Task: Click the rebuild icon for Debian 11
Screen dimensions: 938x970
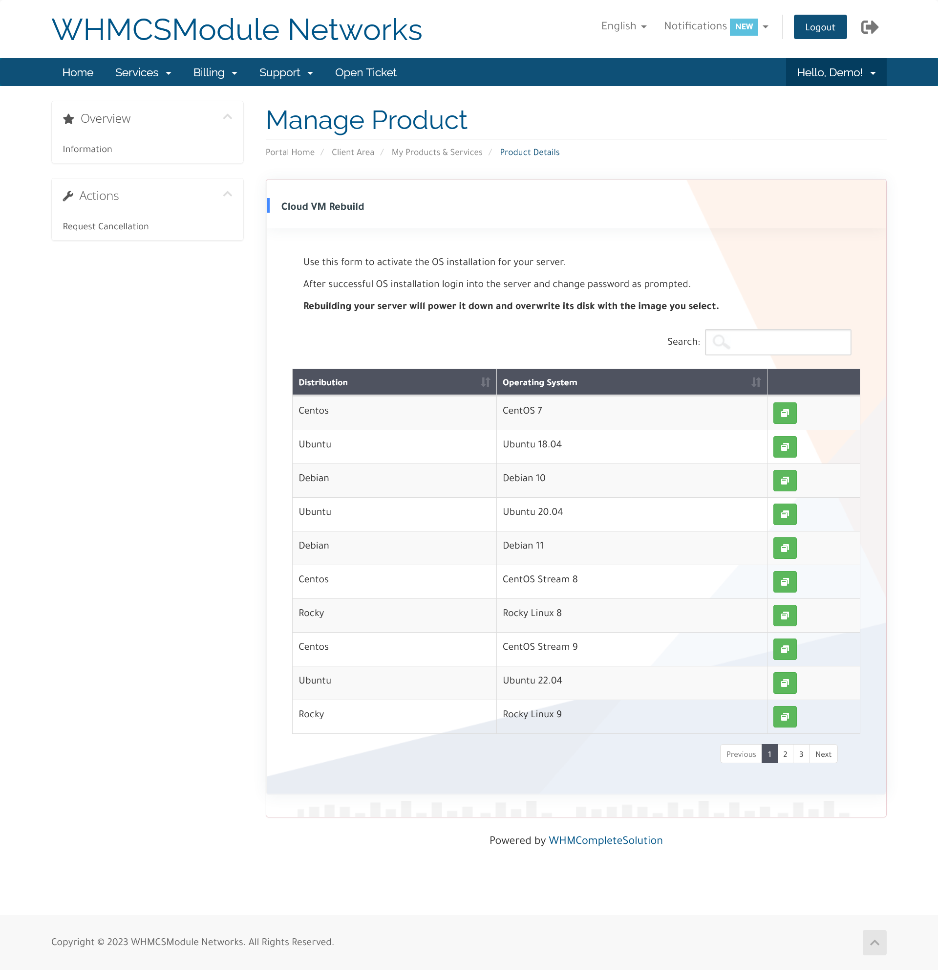Action: [785, 548]
